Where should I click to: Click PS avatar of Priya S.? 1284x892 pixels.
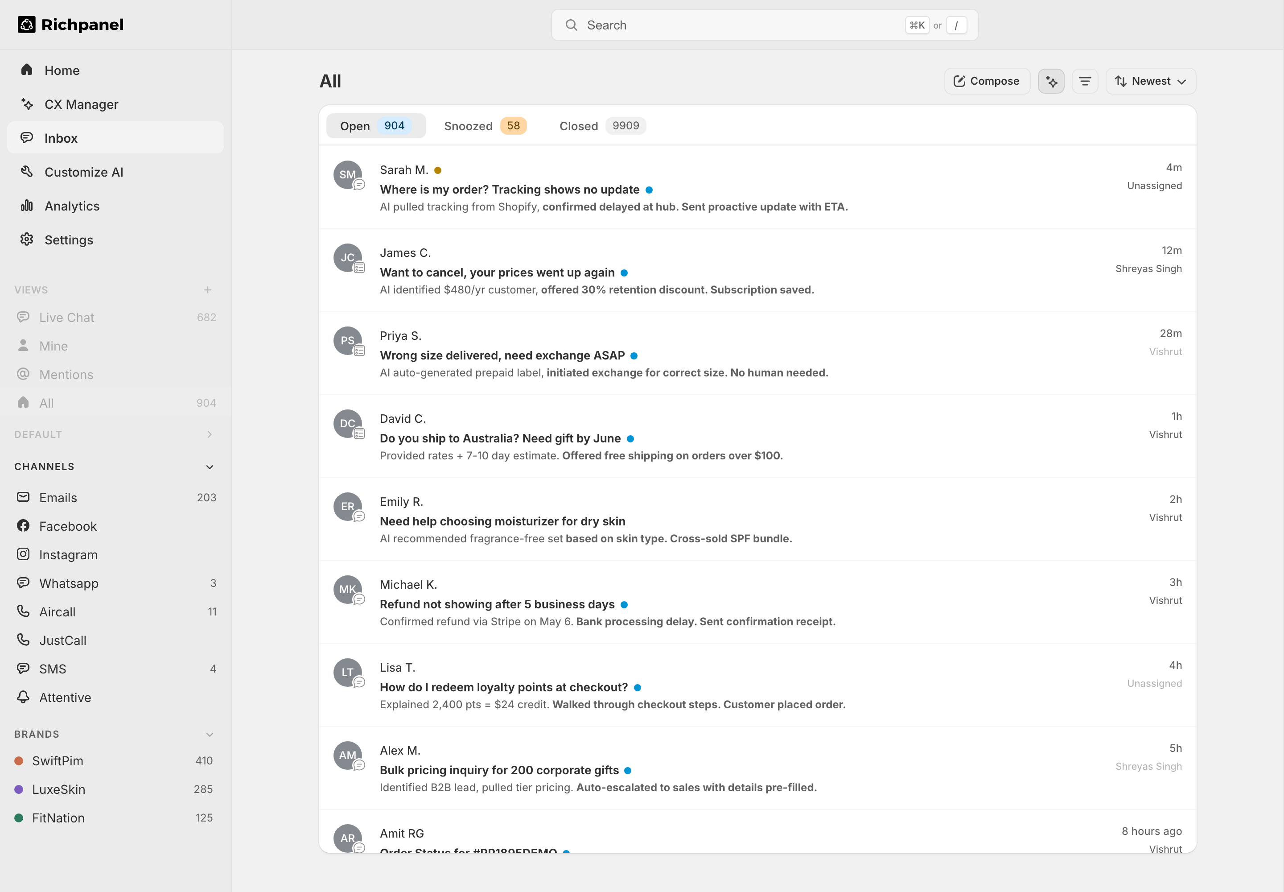tap(348, 340)
